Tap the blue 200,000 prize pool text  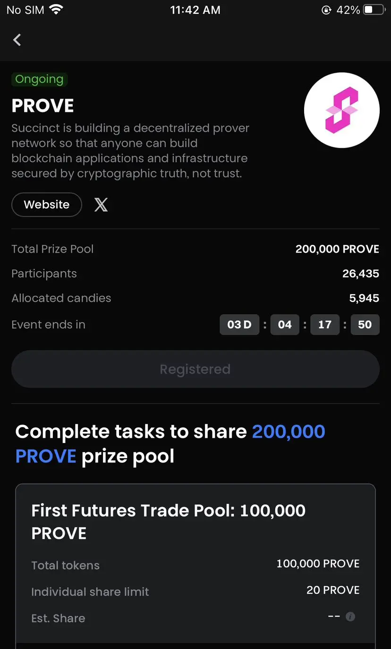289,431
